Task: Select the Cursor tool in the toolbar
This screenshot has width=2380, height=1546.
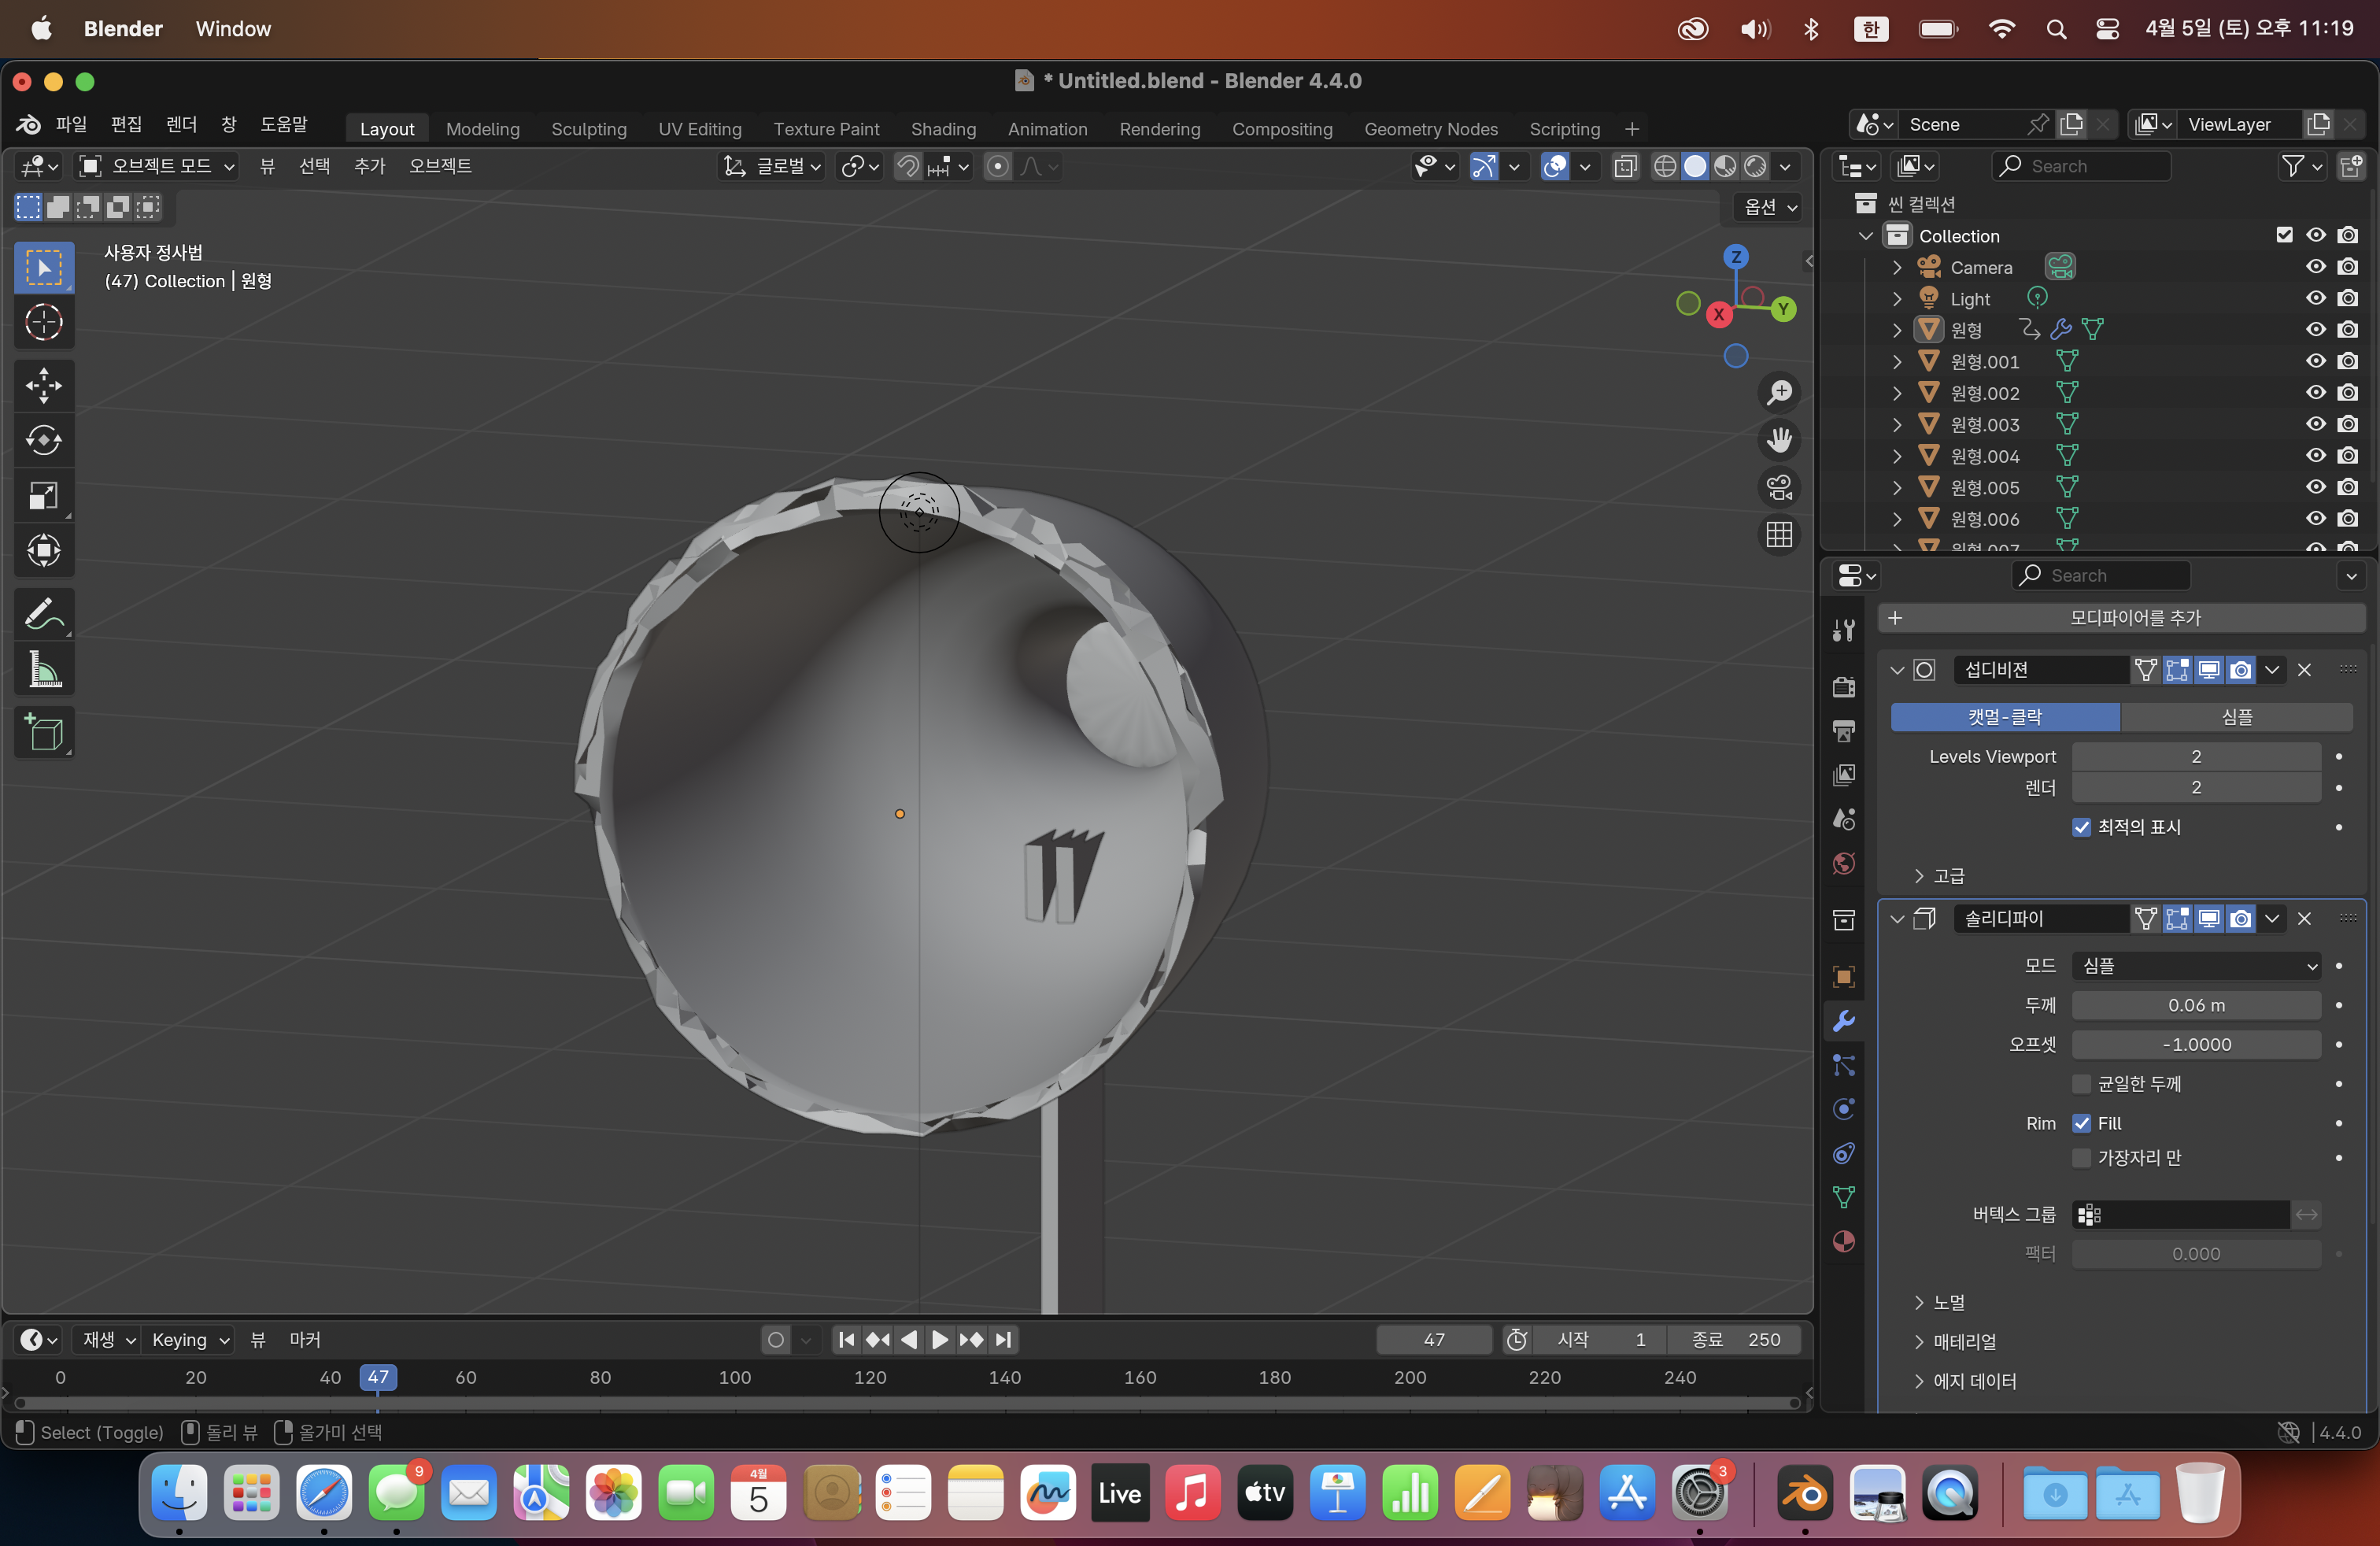Action: click(x=44, y=322)
